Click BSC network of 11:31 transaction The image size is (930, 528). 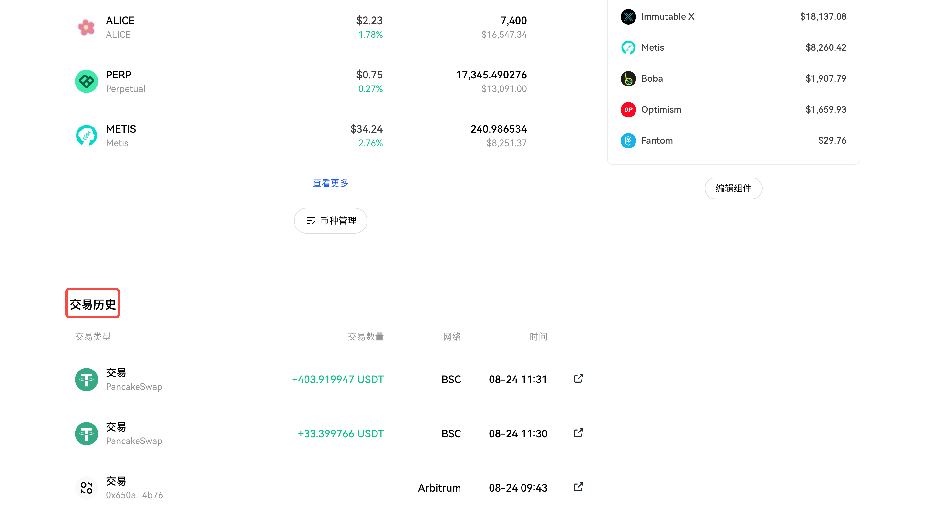click(451, 379)
